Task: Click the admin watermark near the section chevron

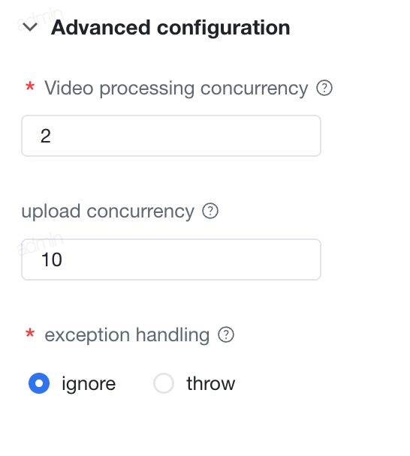Action: (41, 19)
